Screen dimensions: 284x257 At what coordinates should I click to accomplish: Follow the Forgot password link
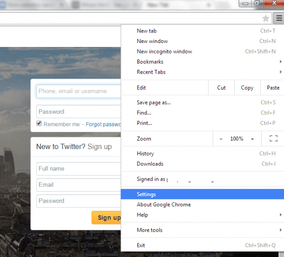103,124
